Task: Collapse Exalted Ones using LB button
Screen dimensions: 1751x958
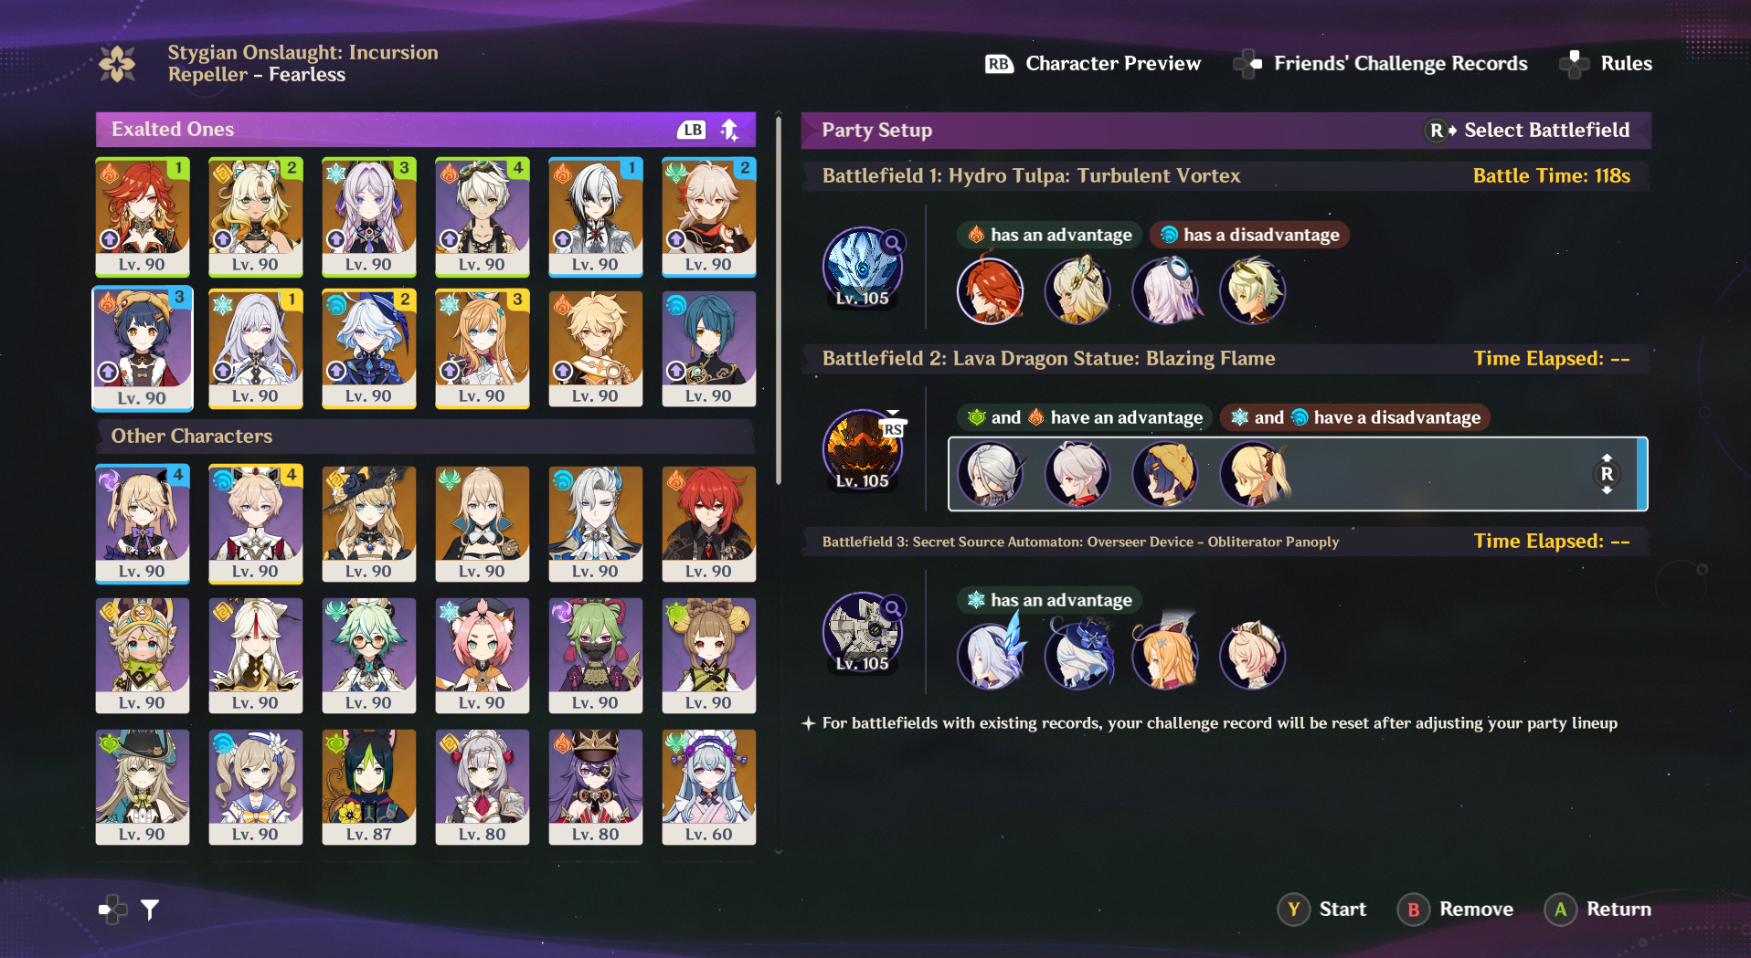Action: coord(694,130)
